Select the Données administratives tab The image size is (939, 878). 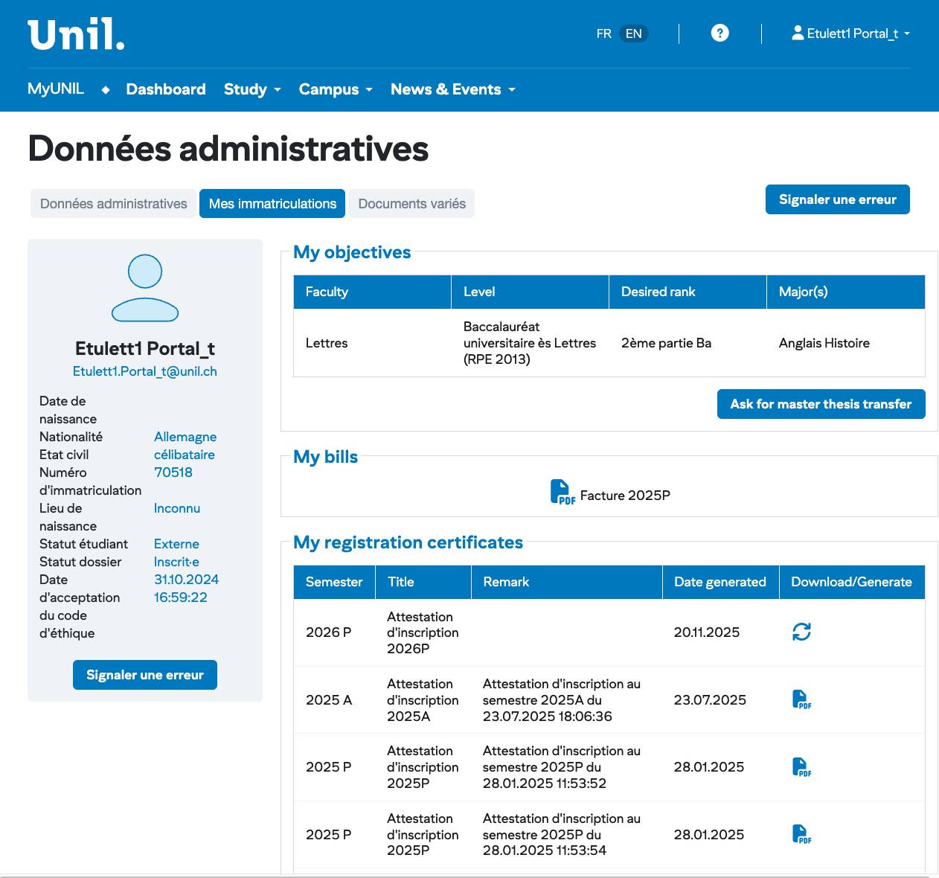point(113,204)
